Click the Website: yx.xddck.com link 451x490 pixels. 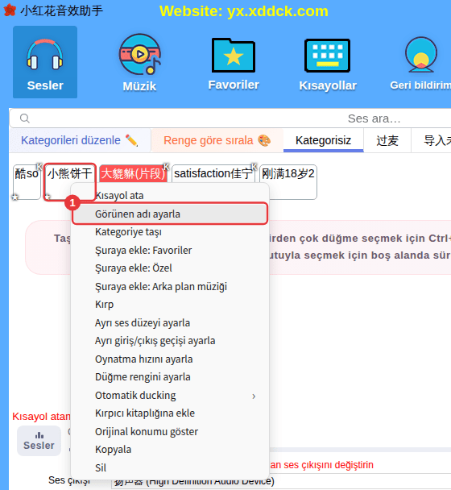pyautogui.click(x=244, y=11)
